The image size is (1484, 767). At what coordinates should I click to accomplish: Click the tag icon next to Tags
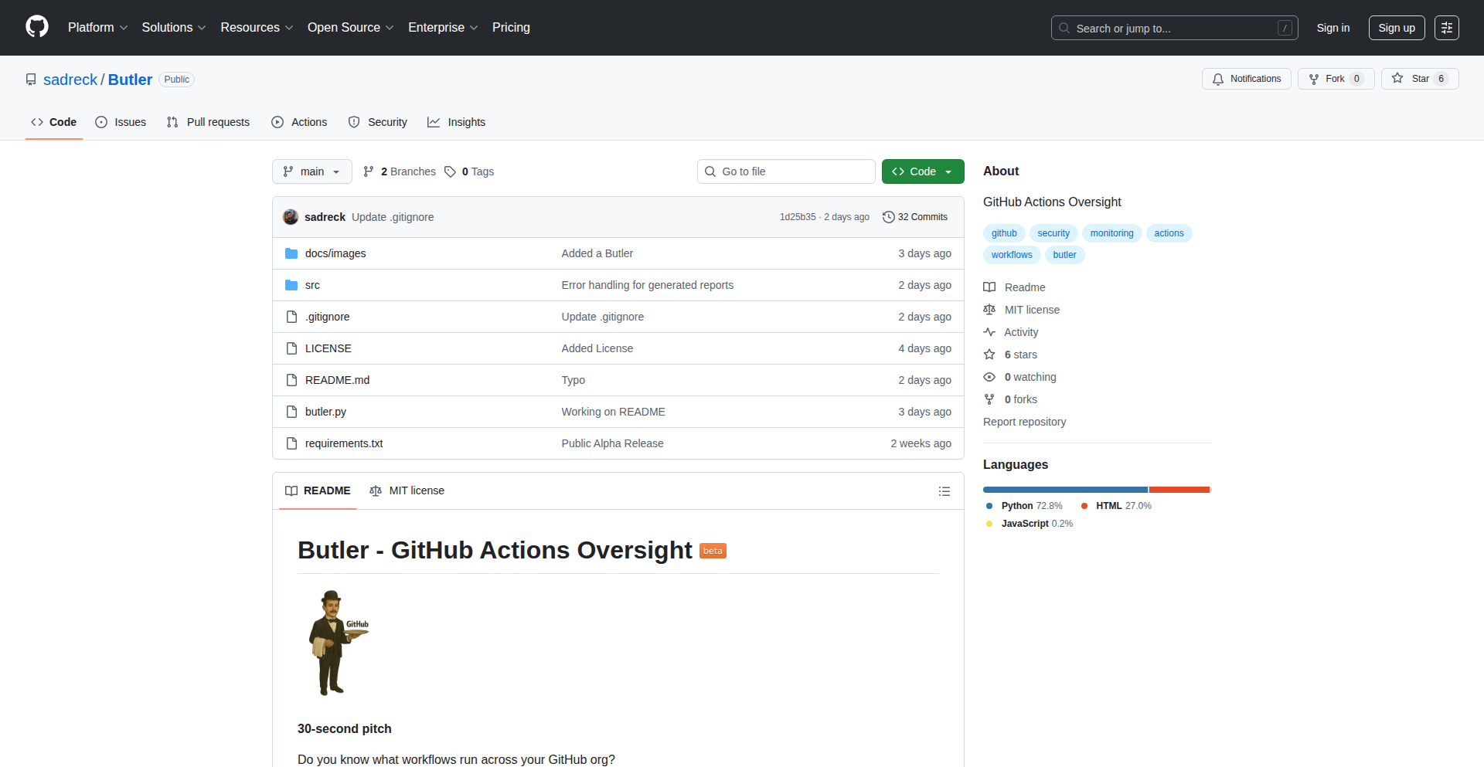pos(450,171)
